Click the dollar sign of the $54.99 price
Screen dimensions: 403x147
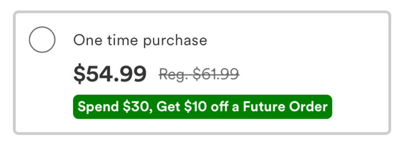pyautogui.click(x=79, y=74)
